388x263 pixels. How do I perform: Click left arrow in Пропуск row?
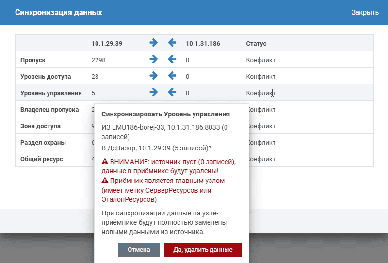pos(172,59)
